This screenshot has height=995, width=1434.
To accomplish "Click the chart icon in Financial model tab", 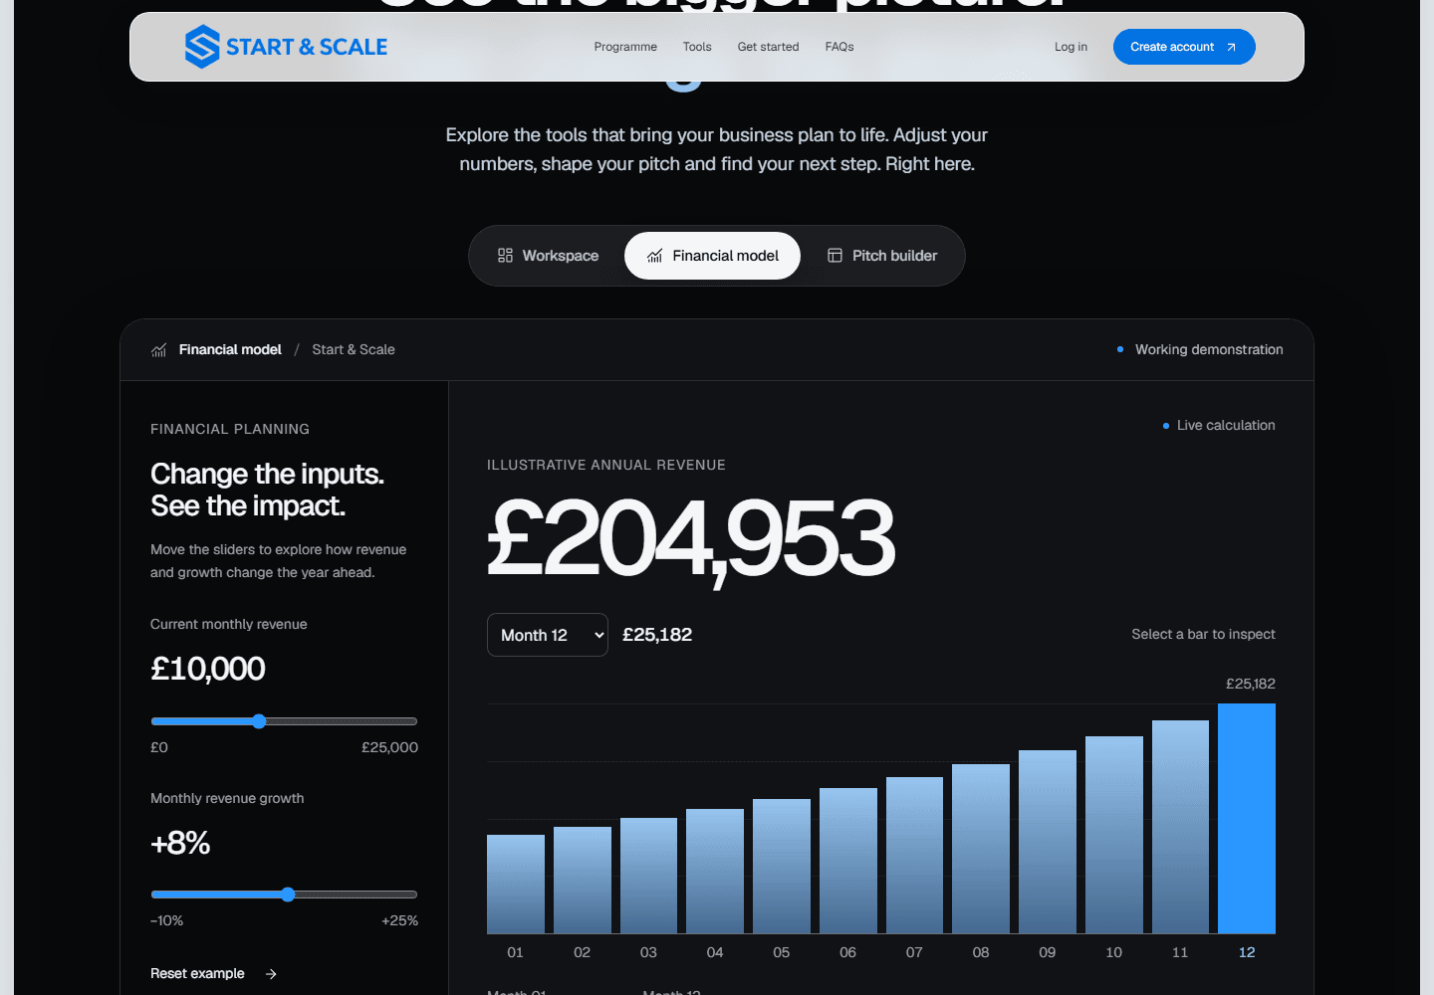I will coord(654,256).
